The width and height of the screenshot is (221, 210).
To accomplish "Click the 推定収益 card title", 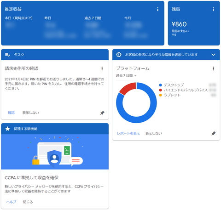I will click(x=13, y=9).
